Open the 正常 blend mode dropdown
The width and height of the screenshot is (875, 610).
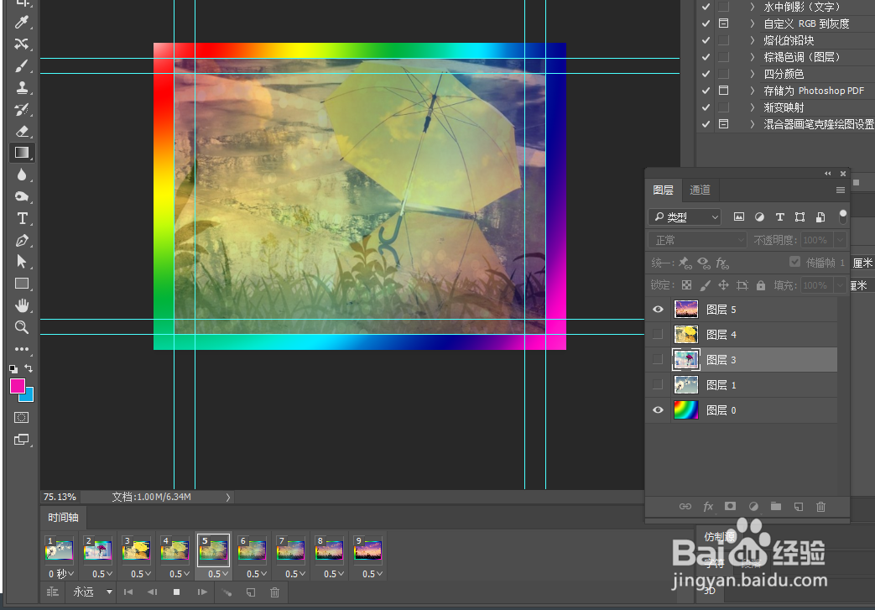[x=696, y=239]
